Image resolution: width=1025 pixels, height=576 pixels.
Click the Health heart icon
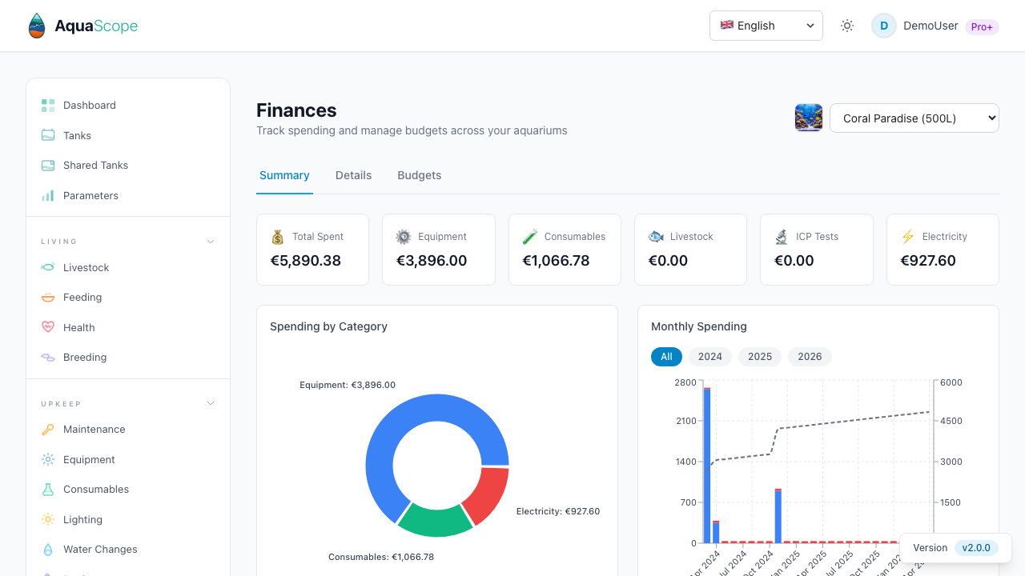pyautogui.click(x=48, y=327)
